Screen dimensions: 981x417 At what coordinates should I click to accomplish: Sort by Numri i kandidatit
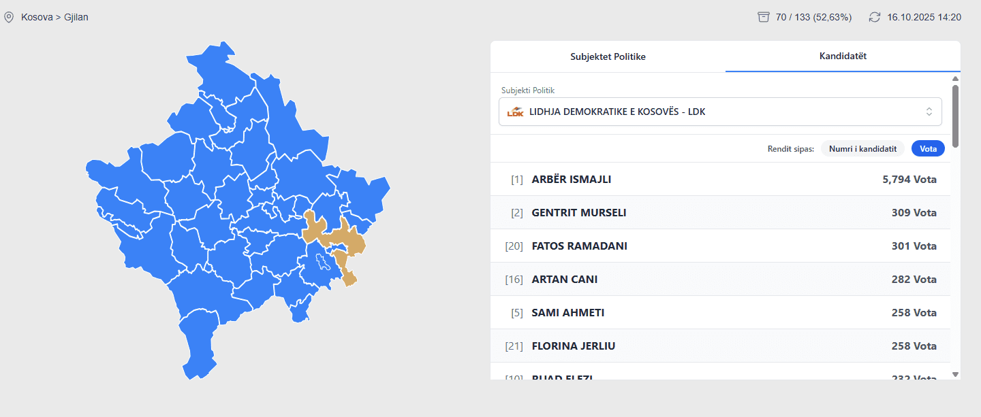(x=862, y=148)
